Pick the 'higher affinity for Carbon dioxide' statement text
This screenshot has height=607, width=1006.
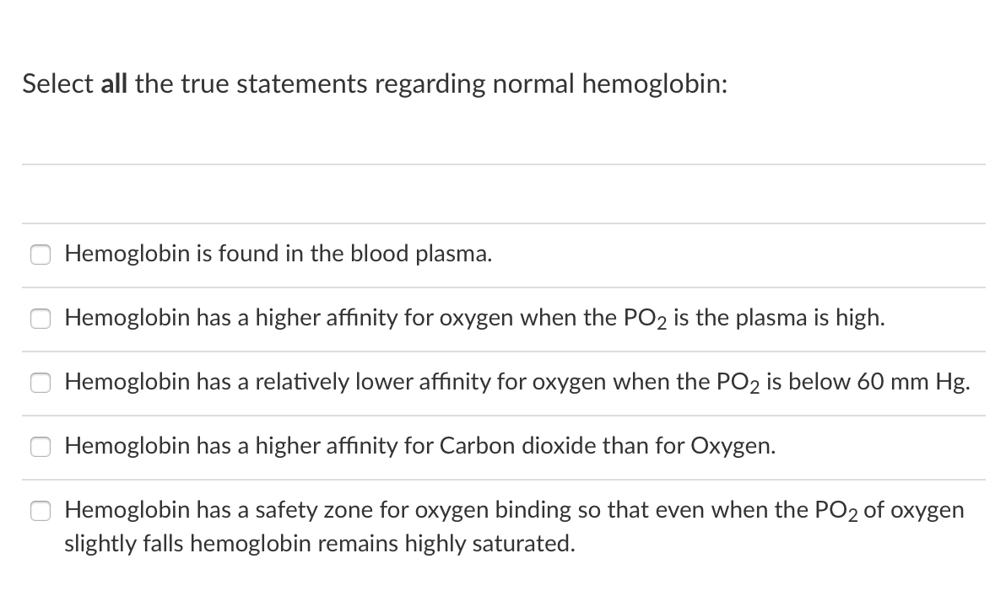tap(420, 446)
